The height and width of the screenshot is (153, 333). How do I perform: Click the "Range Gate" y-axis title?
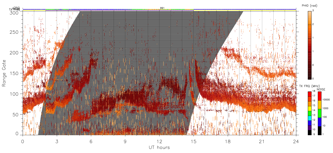[4, 73]
